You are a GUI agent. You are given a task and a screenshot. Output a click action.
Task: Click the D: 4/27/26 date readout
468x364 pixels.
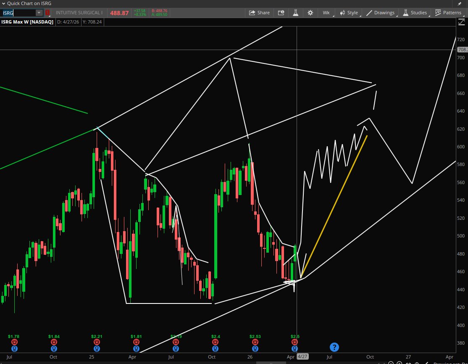point(68,22)
